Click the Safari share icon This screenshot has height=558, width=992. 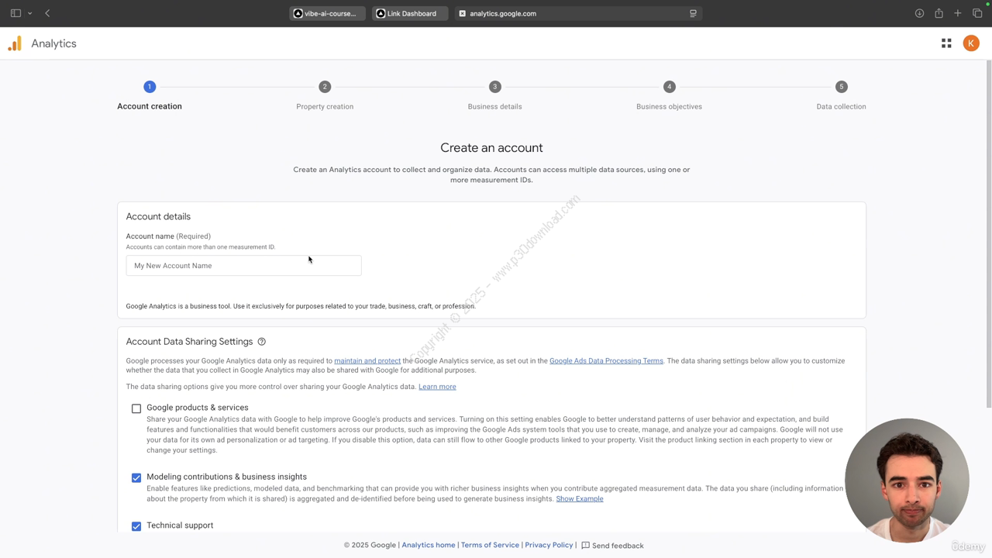coord(939,13)
